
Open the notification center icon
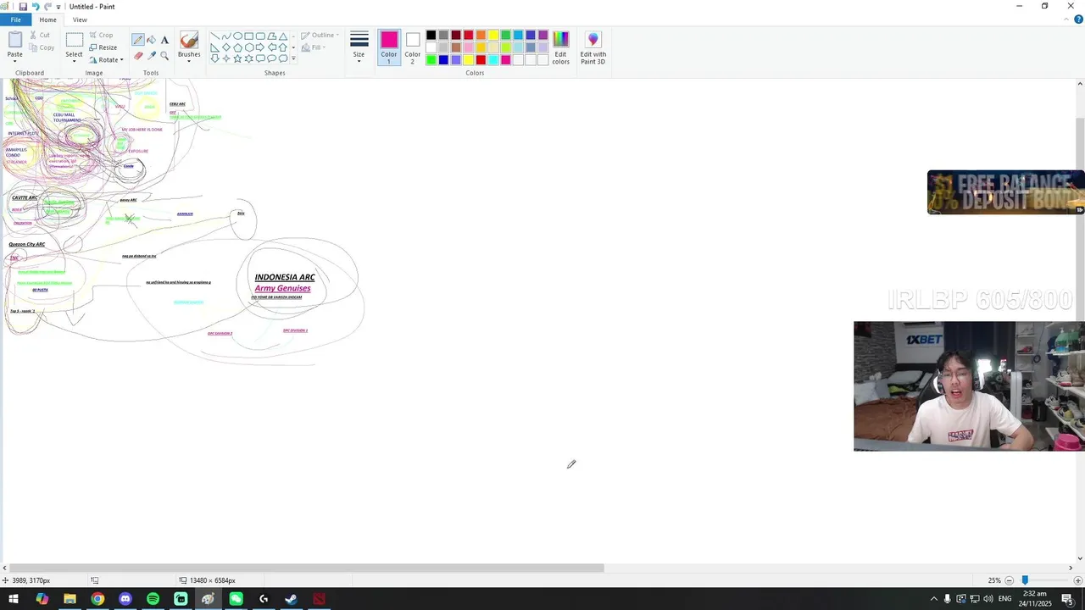pos(1067,599)
